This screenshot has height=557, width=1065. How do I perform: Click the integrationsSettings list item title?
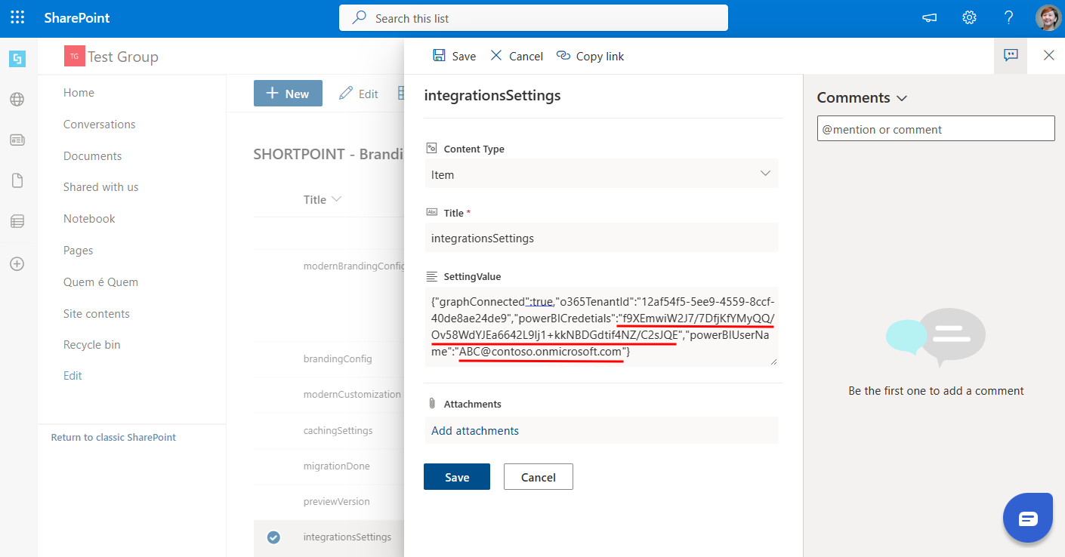pyautogui.click(x=347, y=537)
